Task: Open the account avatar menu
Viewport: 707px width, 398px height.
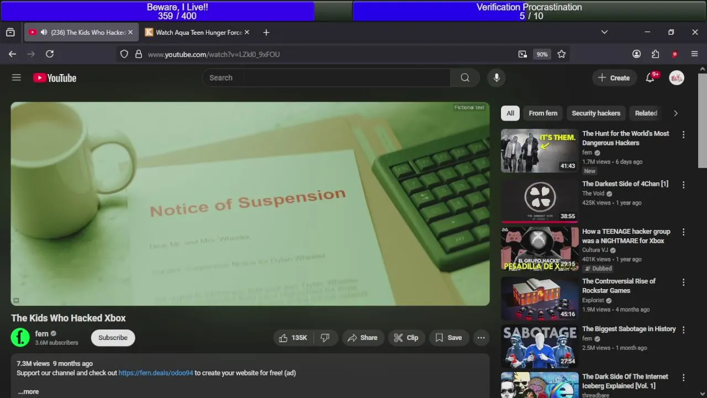Action: coord(677,78)
